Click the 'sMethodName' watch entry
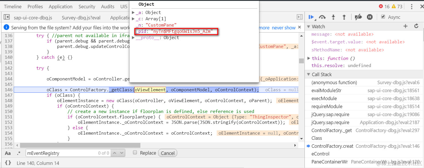This screenshot has height=168, width=424. (x=347, y=50)
